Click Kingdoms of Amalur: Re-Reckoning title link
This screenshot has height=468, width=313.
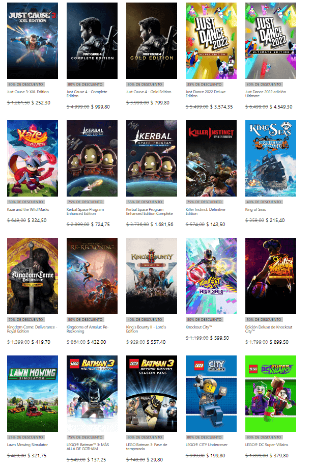(x=87, y=329)
